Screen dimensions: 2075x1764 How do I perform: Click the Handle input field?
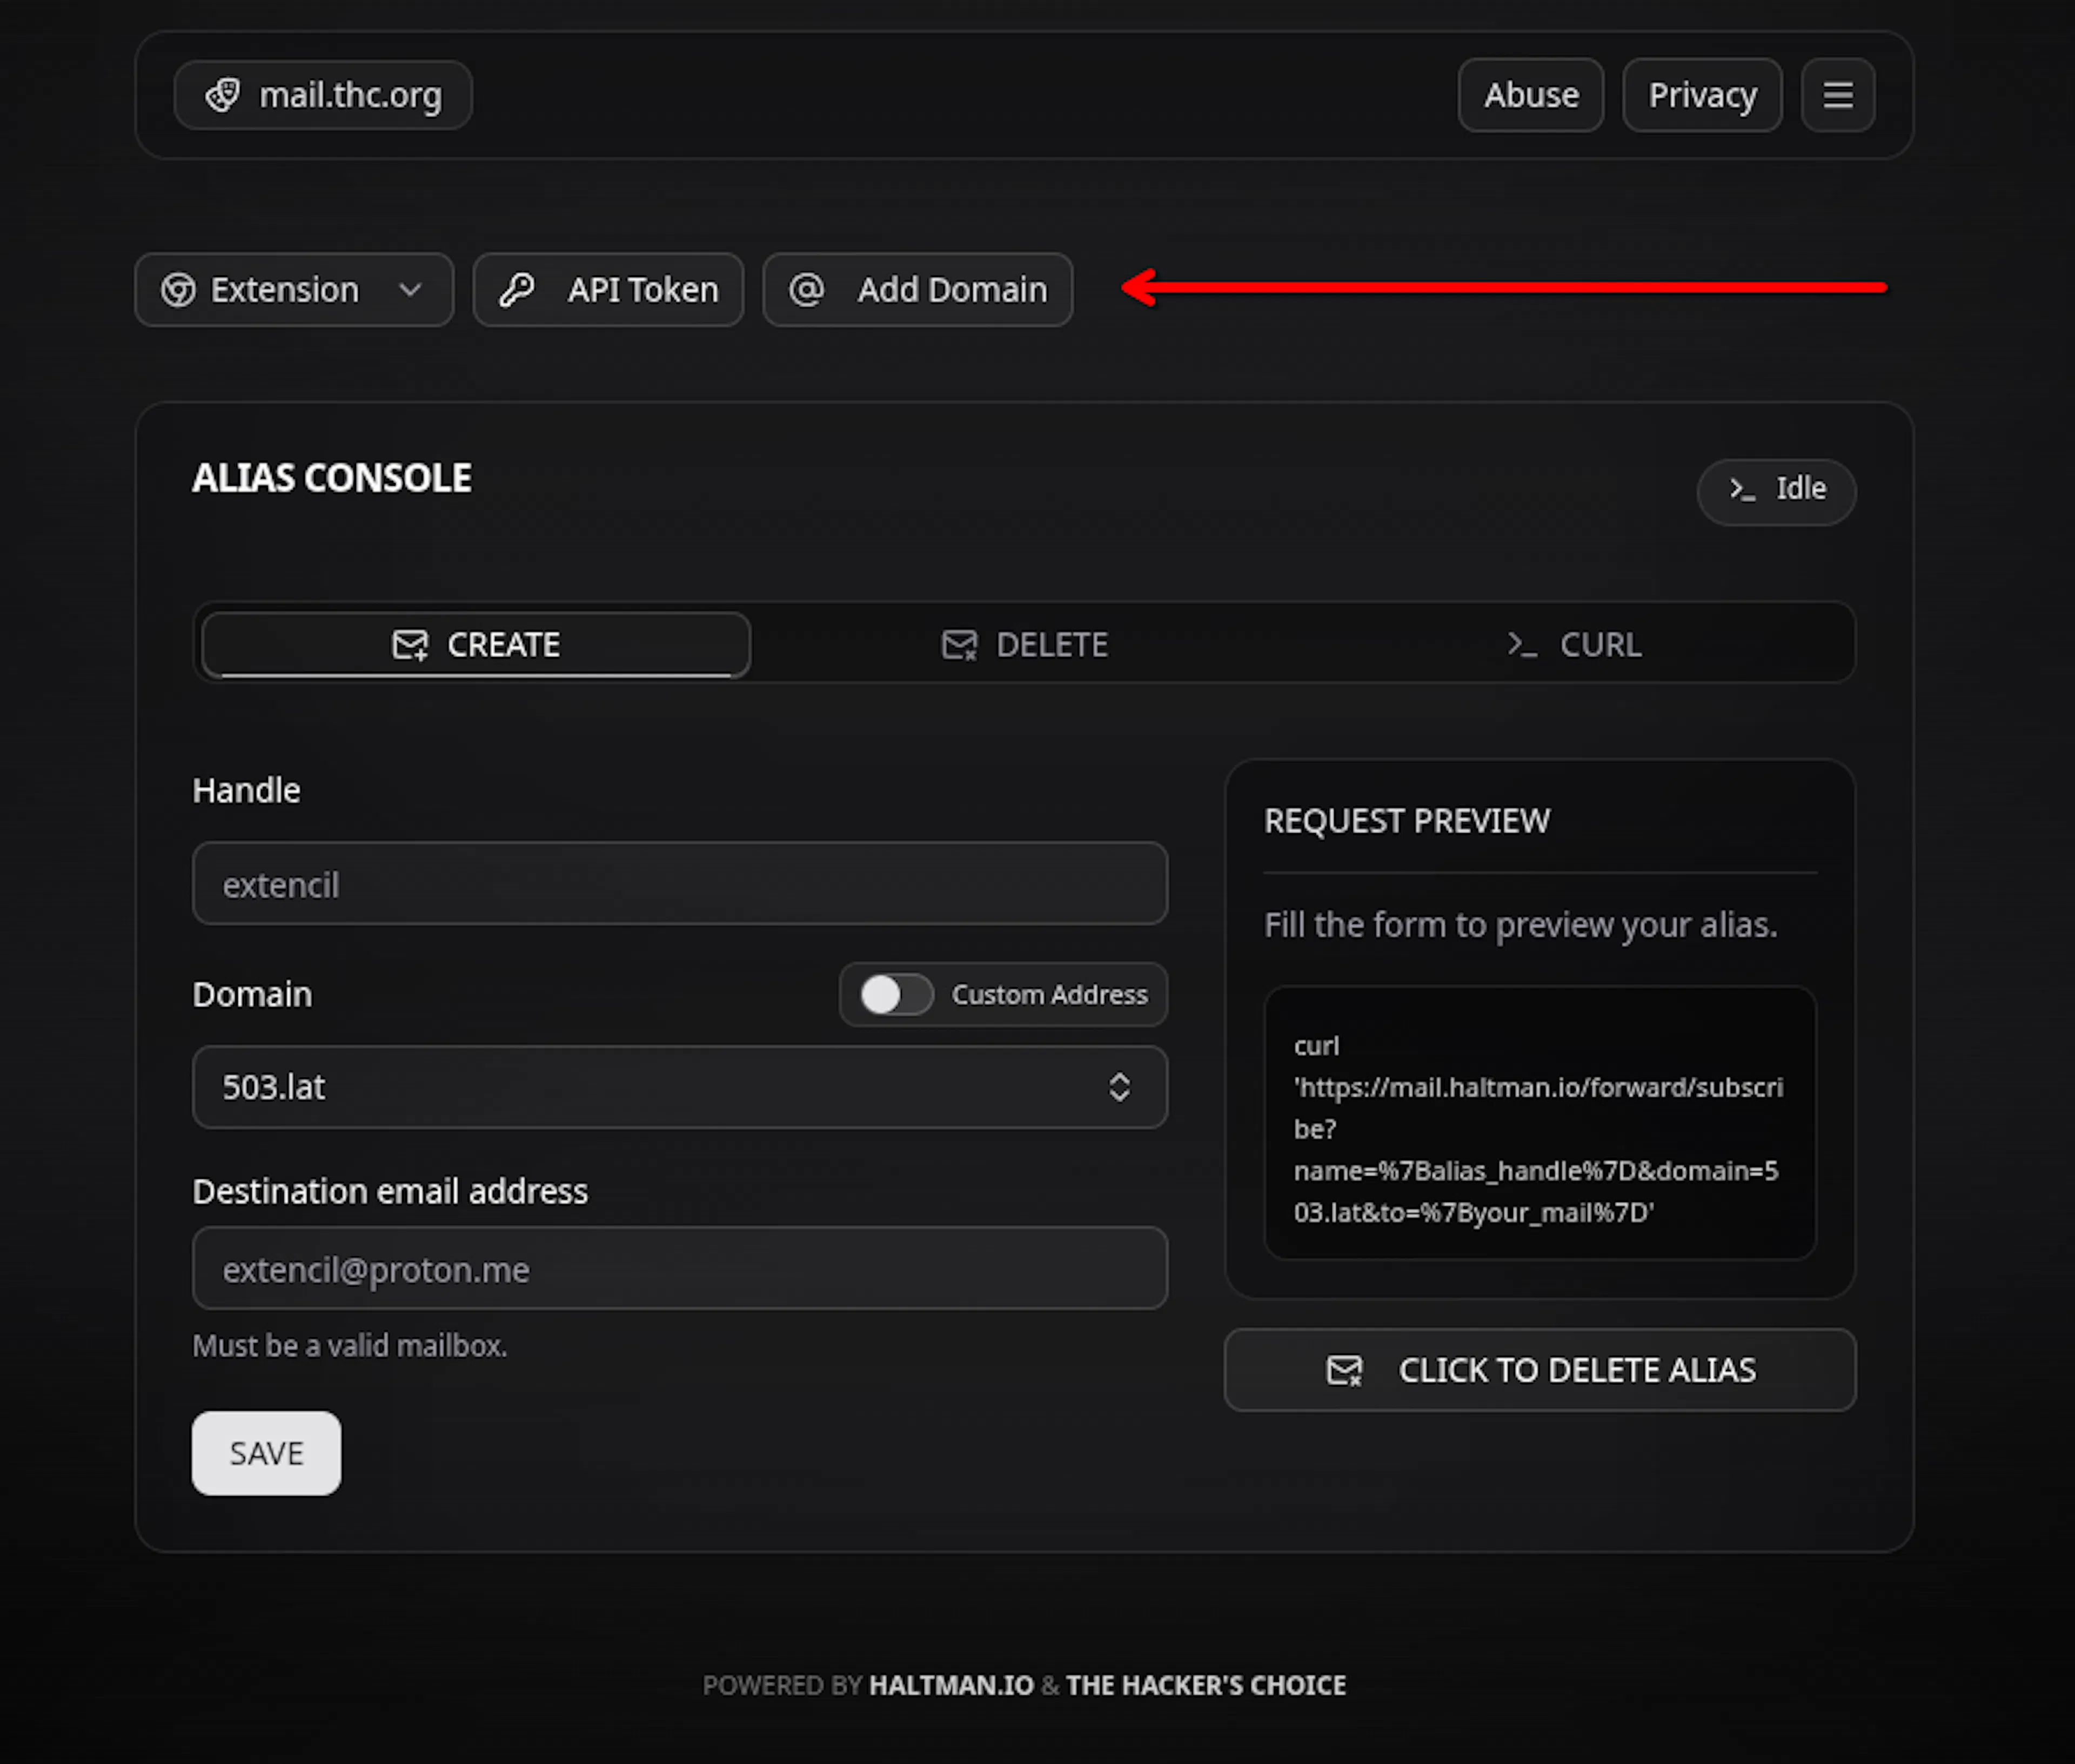[679, 884]
